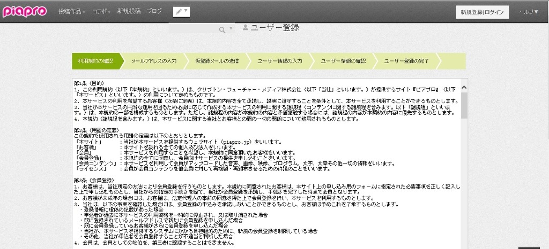Click the magnifier search icon
The width and height of the screenshot is (549, 249).
(222, 29)
